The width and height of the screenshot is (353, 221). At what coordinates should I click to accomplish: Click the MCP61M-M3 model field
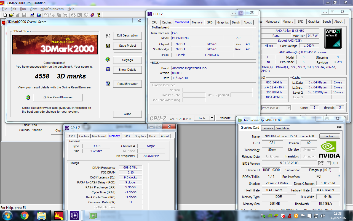click(197, 38)
